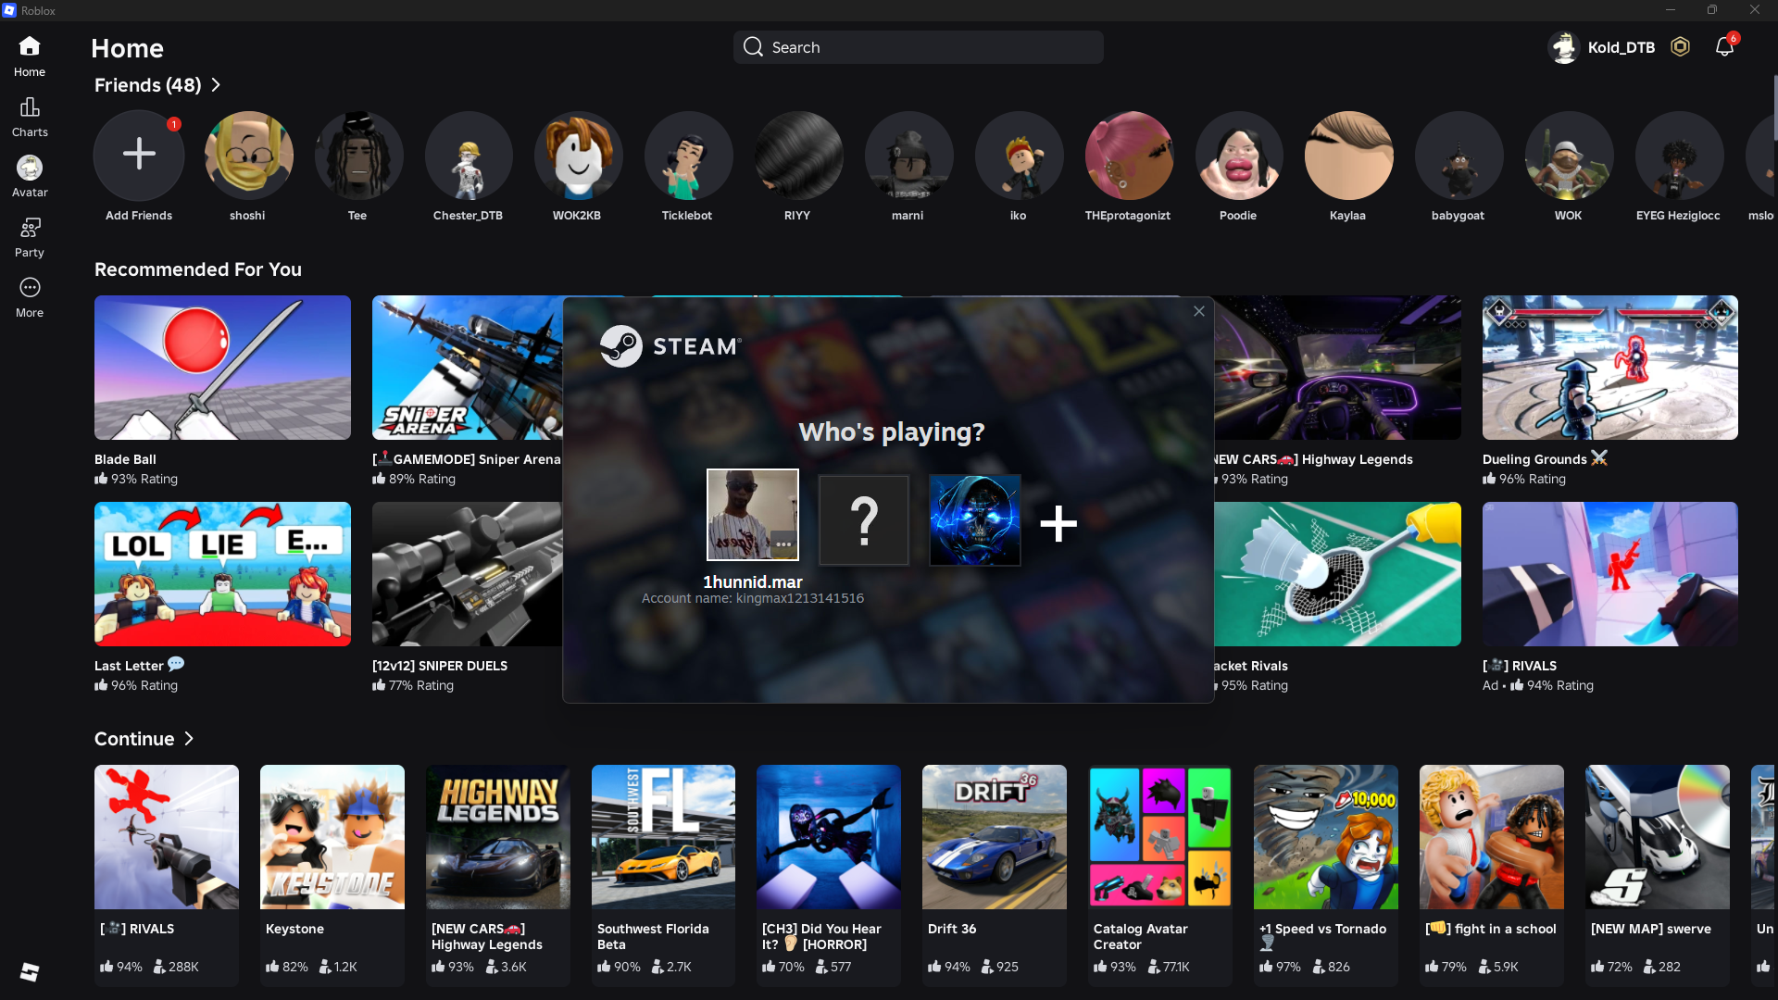Screen dimensions: 1778x1000
Task: Open friend iko's avatar
Action: pos(1019,156)
